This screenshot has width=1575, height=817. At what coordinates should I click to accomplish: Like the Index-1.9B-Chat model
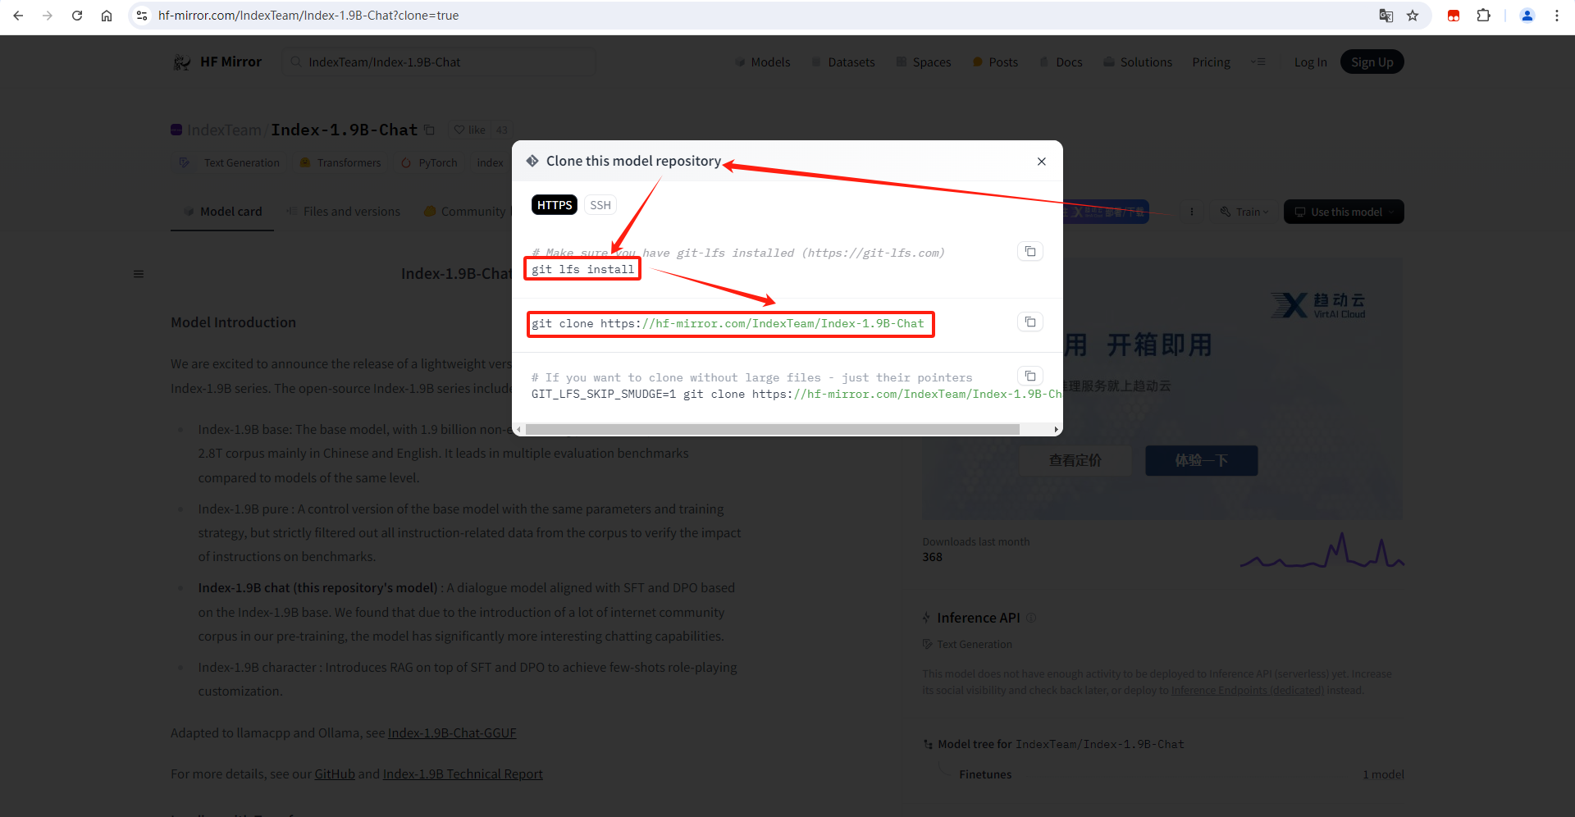(469, 130)
